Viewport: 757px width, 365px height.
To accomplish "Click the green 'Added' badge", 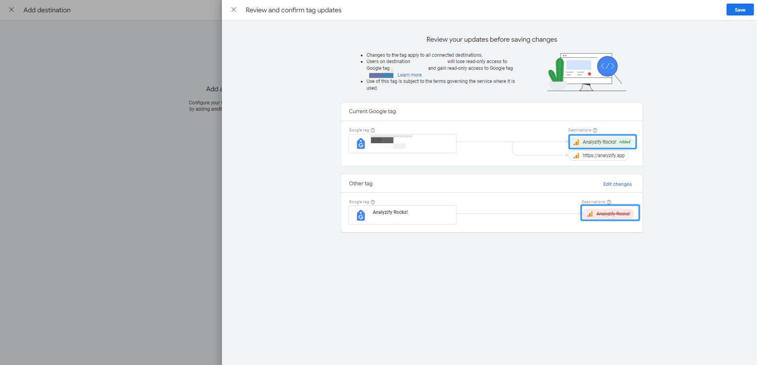I will (x=624, y=142).
